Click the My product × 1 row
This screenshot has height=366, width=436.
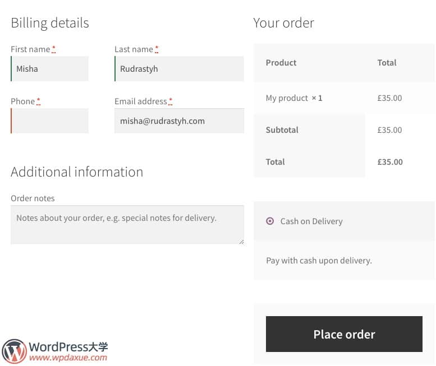[294, 98]
